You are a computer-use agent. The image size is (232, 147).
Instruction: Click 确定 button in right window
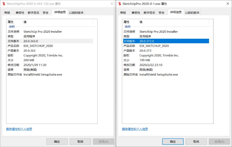[173, 142]
